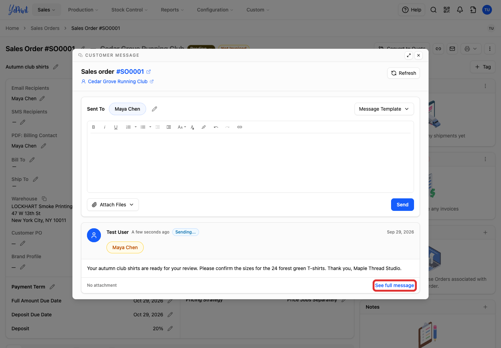This screenshot has width=501, height=348.
Task: Undo the last edit in the message
Action: coord(216,127)
